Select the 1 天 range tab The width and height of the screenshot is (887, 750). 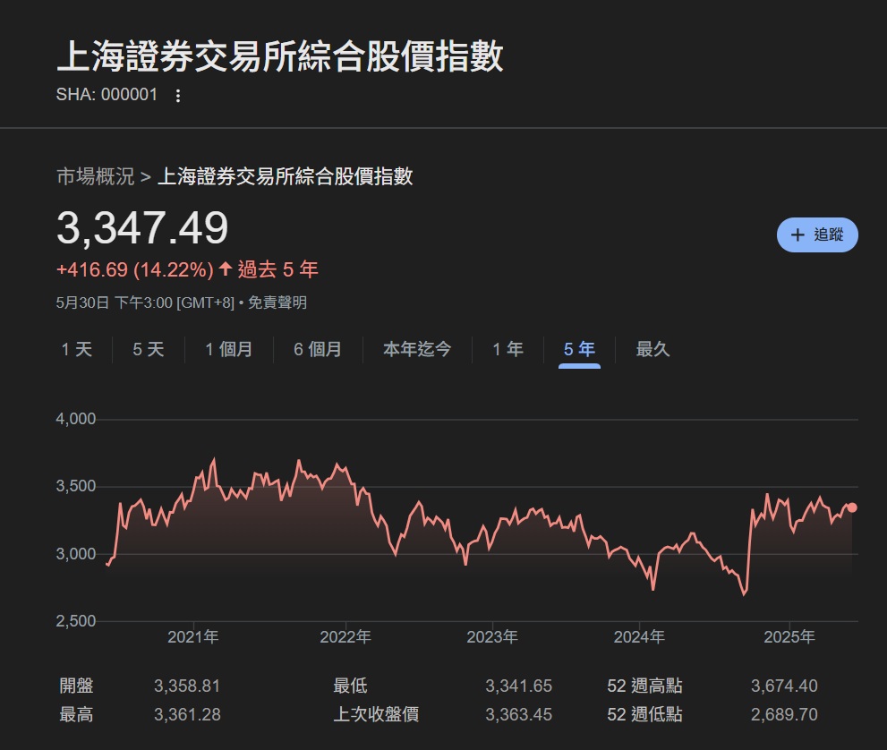tap(76, 349)
